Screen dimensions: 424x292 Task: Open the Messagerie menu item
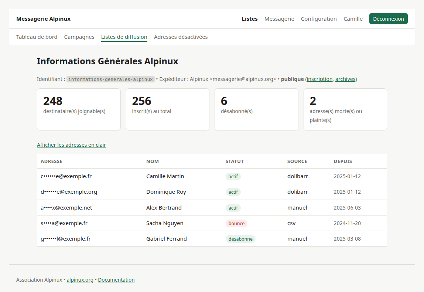[279, 19]
